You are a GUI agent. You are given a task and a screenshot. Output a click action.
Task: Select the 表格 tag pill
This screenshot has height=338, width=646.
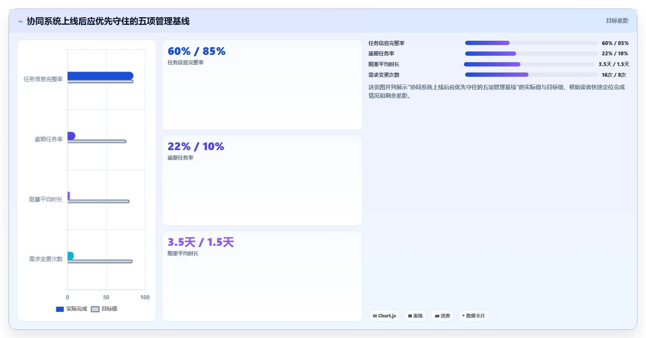pyautogui.click(x=415, y=316)
